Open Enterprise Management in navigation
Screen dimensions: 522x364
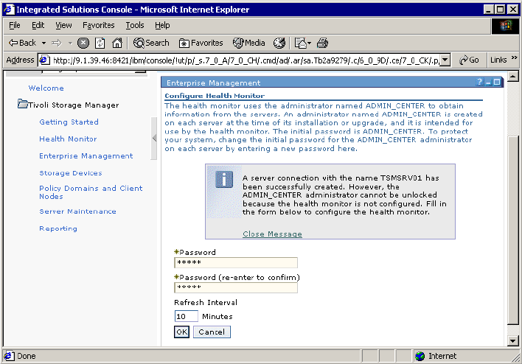(86, 156)
